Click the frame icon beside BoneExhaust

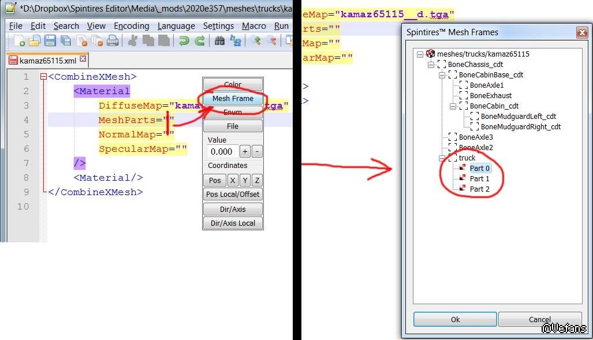(x=463, y=95)
